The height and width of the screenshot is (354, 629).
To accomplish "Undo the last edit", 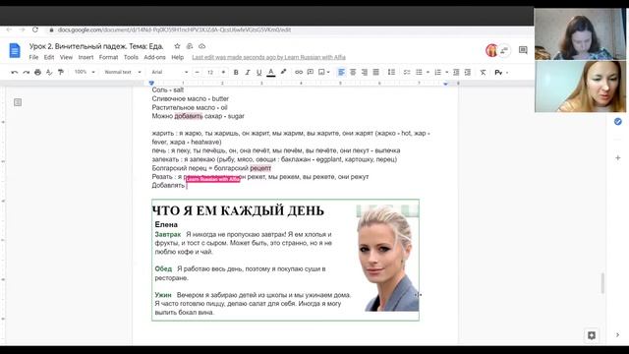I will pos(15,72).
